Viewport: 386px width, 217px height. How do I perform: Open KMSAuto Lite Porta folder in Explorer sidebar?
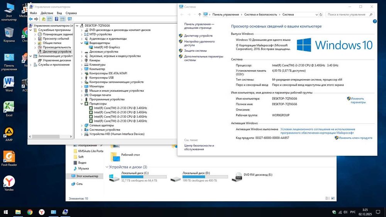pyautogui.click(x=91, y=151)
